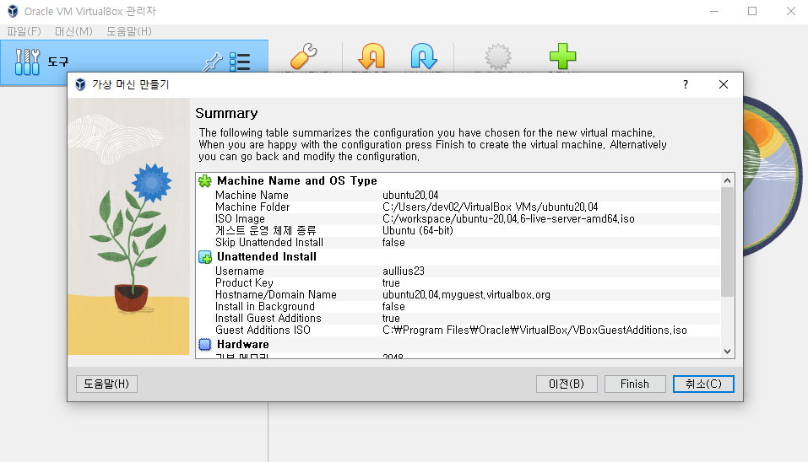Click the 이전(B) back button
Image resolution: width=808 pixels, height=462 pixels.
pos(567,384)
